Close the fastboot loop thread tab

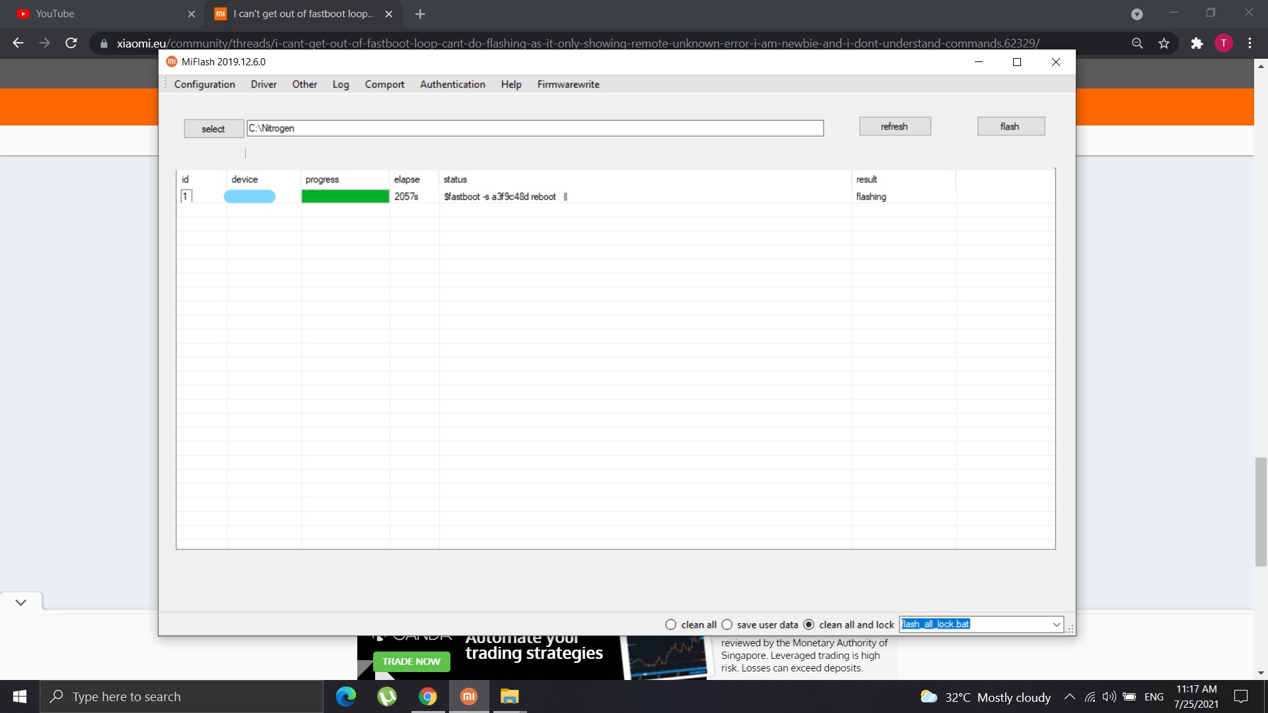click(x=389, y=14)
